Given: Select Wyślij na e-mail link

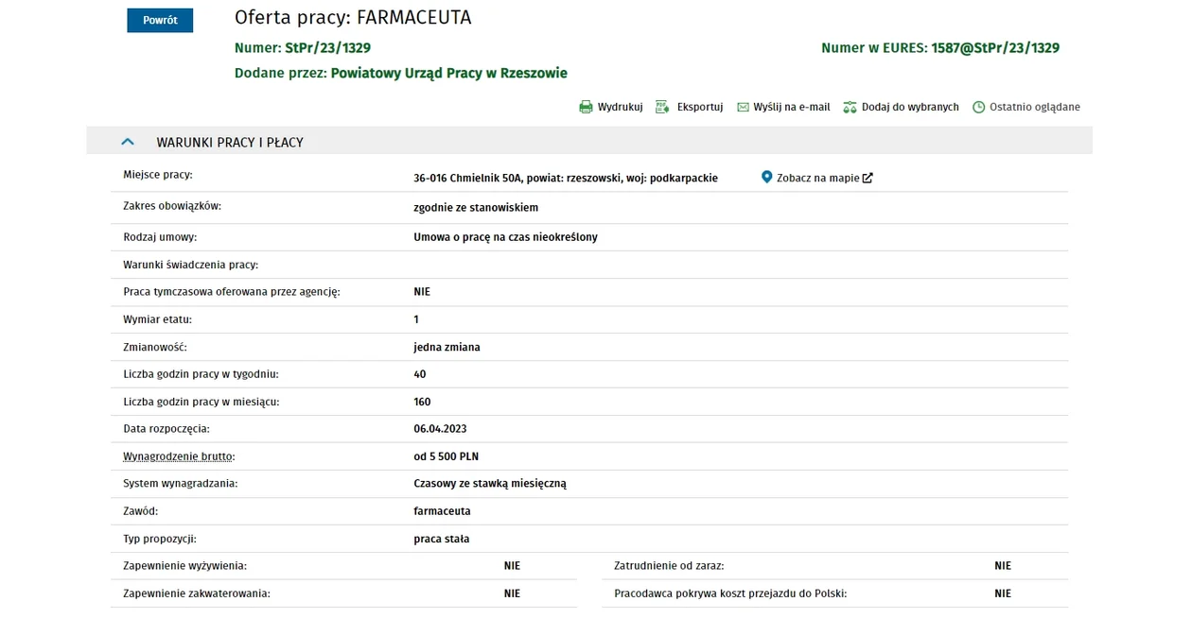Looking at the screenshot, I should point(792,107).
